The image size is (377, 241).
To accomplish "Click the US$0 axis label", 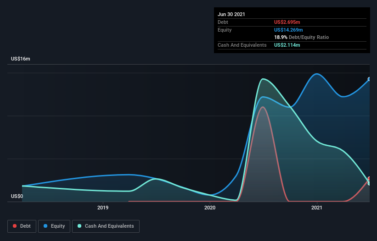I will pyautogui.click(x=17, y=196).
